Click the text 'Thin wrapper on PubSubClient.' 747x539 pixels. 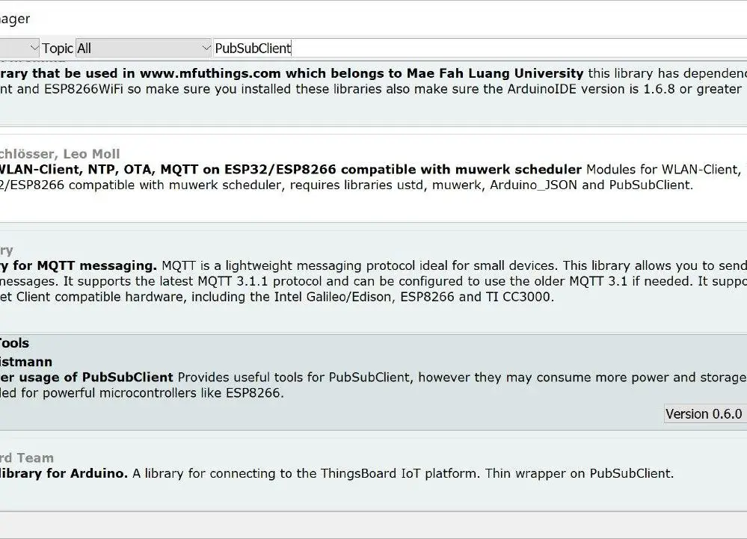[x=580, y=473]
